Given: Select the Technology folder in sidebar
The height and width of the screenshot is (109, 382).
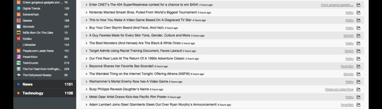Looking at the screenshot, I should [x=45, y=93].
